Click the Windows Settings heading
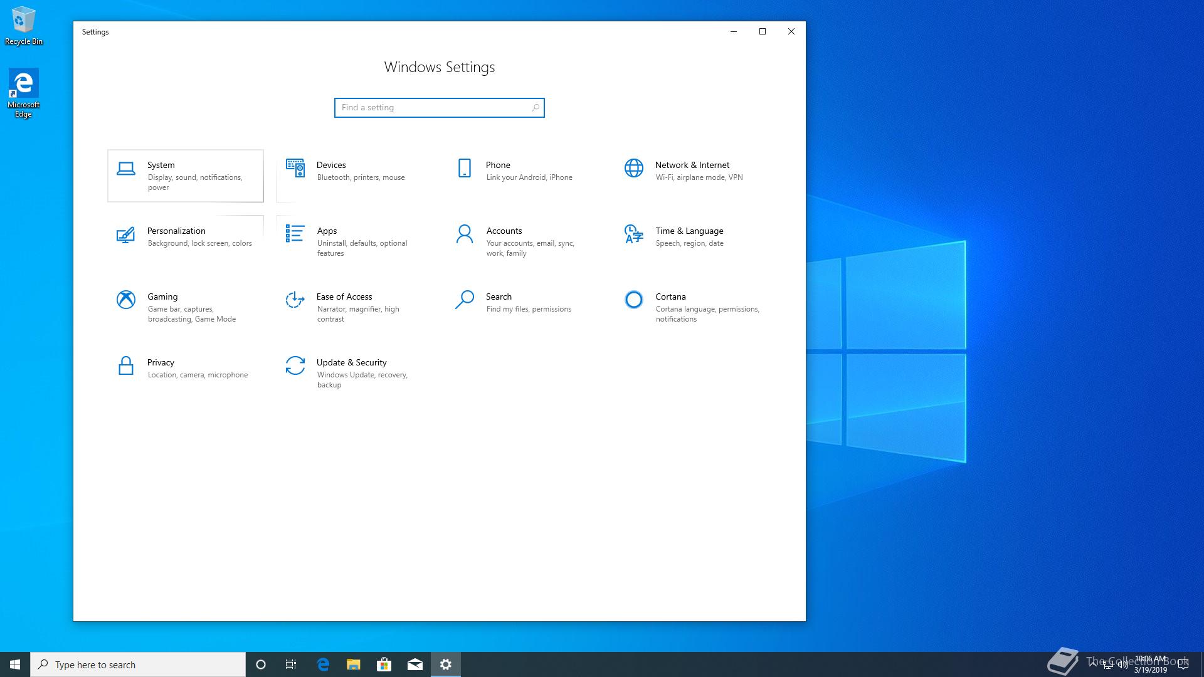1204x677 pixels. [440, 67]
